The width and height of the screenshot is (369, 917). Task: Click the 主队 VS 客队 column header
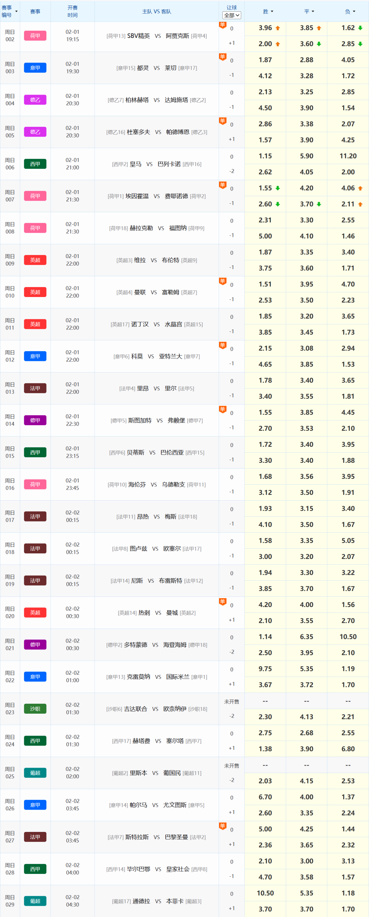(x=156, y=11)
